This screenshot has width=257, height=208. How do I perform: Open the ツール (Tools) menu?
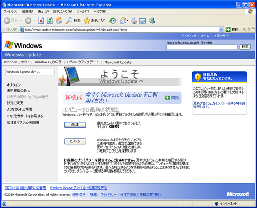coord(83,11)
